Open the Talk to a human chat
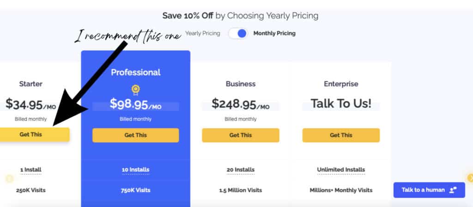This screenshot has width=473, height=207. pyautogui.click(x=429, y=190)
